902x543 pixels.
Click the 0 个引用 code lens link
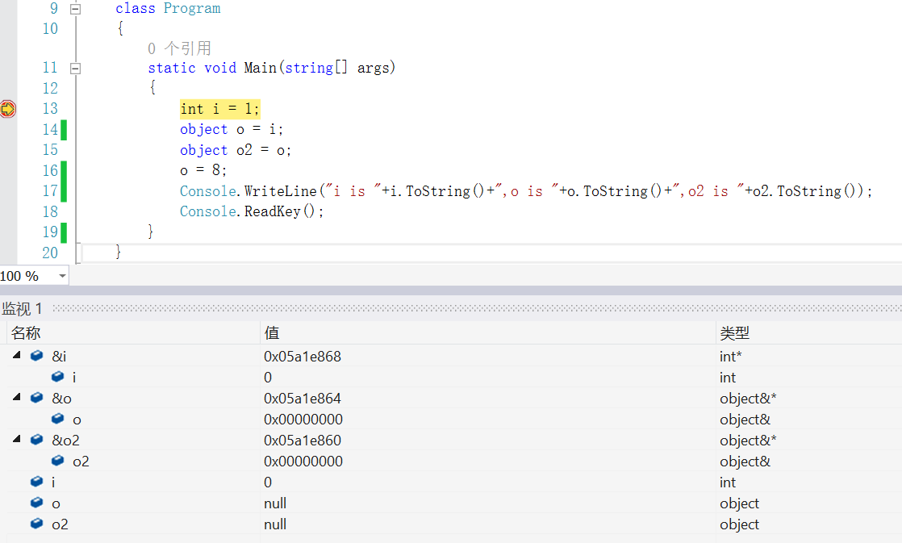(179, 48)
